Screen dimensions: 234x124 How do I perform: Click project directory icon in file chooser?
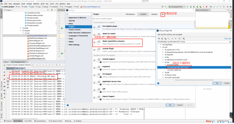point(165,38)
